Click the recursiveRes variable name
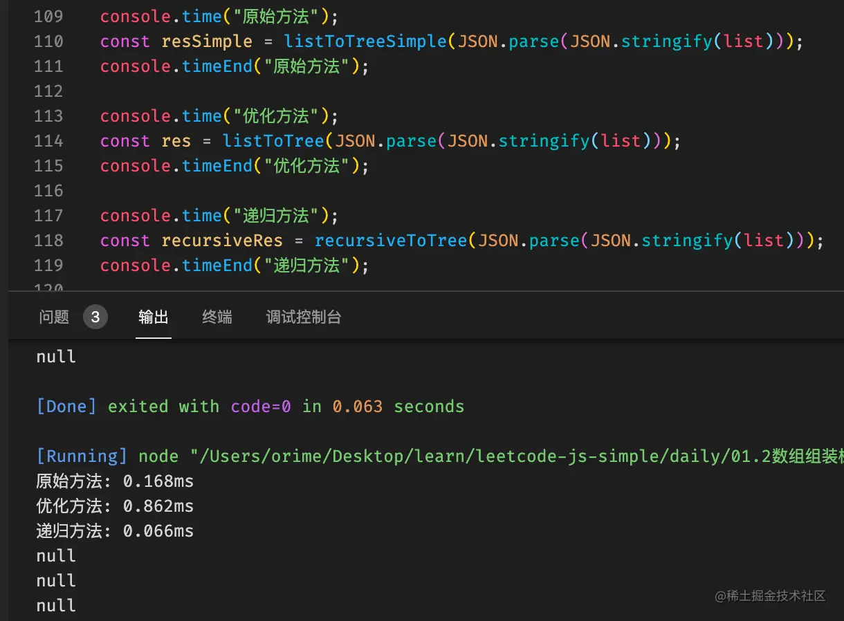Screen dimensions: 844x621 pos(222,241)
